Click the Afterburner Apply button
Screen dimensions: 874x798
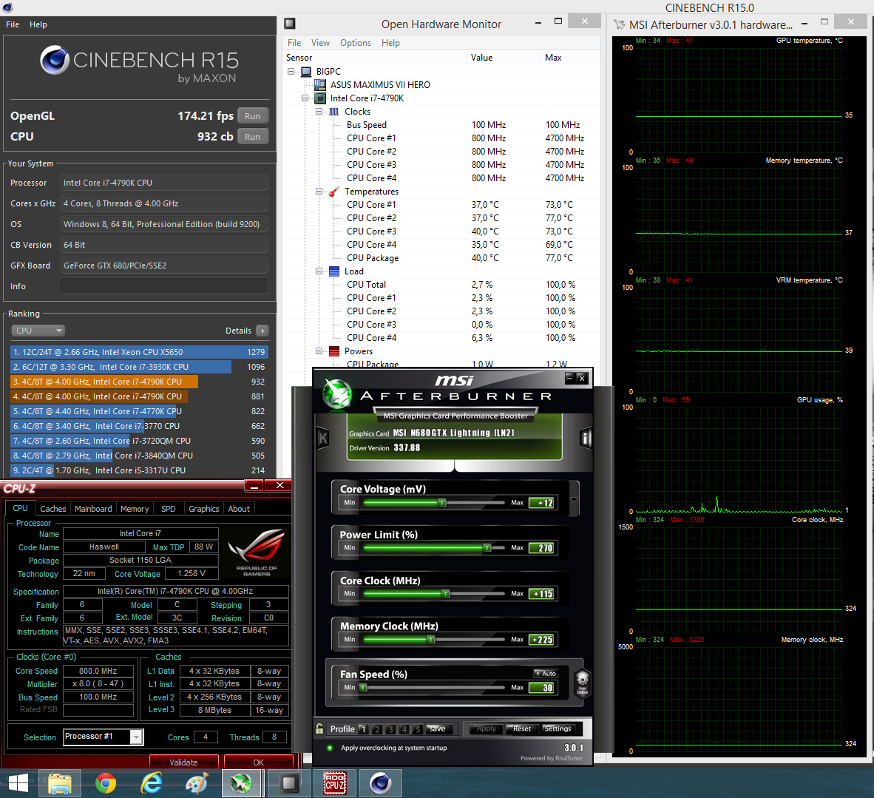pos(486,729)
